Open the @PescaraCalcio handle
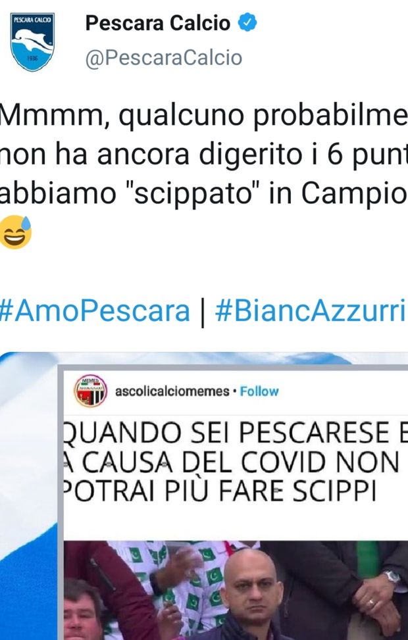 pos(163,57)
